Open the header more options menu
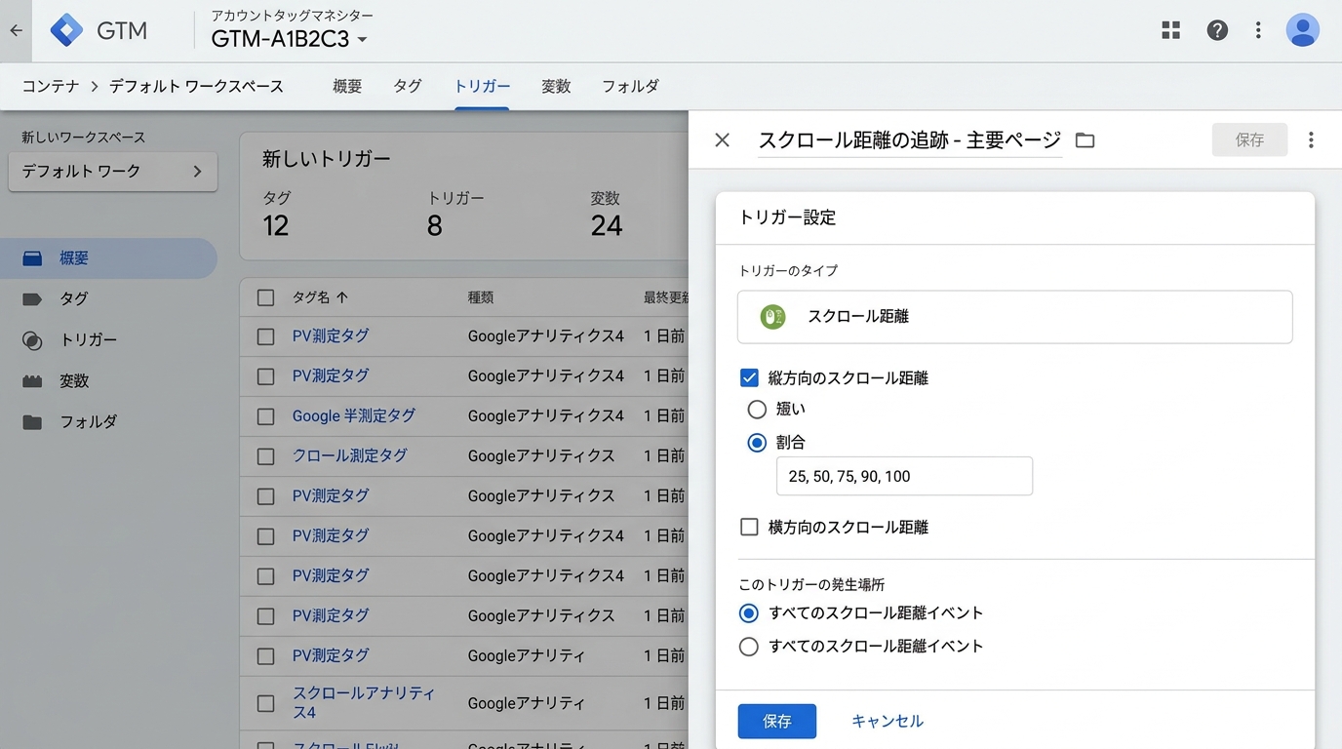Image resolution: width=1342 pixels, height=749 pixels. coord(1258,30)
